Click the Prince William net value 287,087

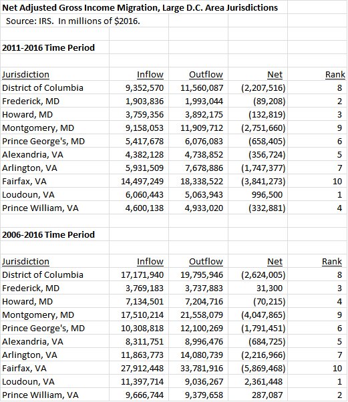click(267, 395)
